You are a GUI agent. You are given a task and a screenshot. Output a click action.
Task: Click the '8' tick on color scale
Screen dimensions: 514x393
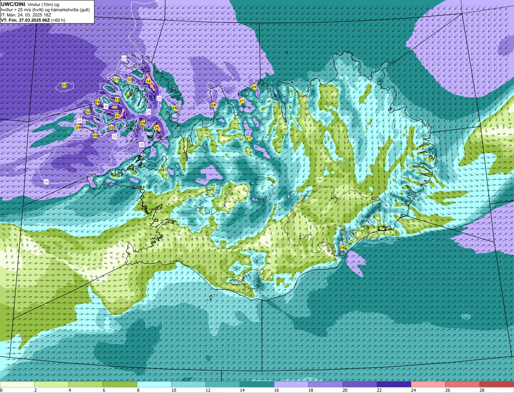(x=138, y=390)
